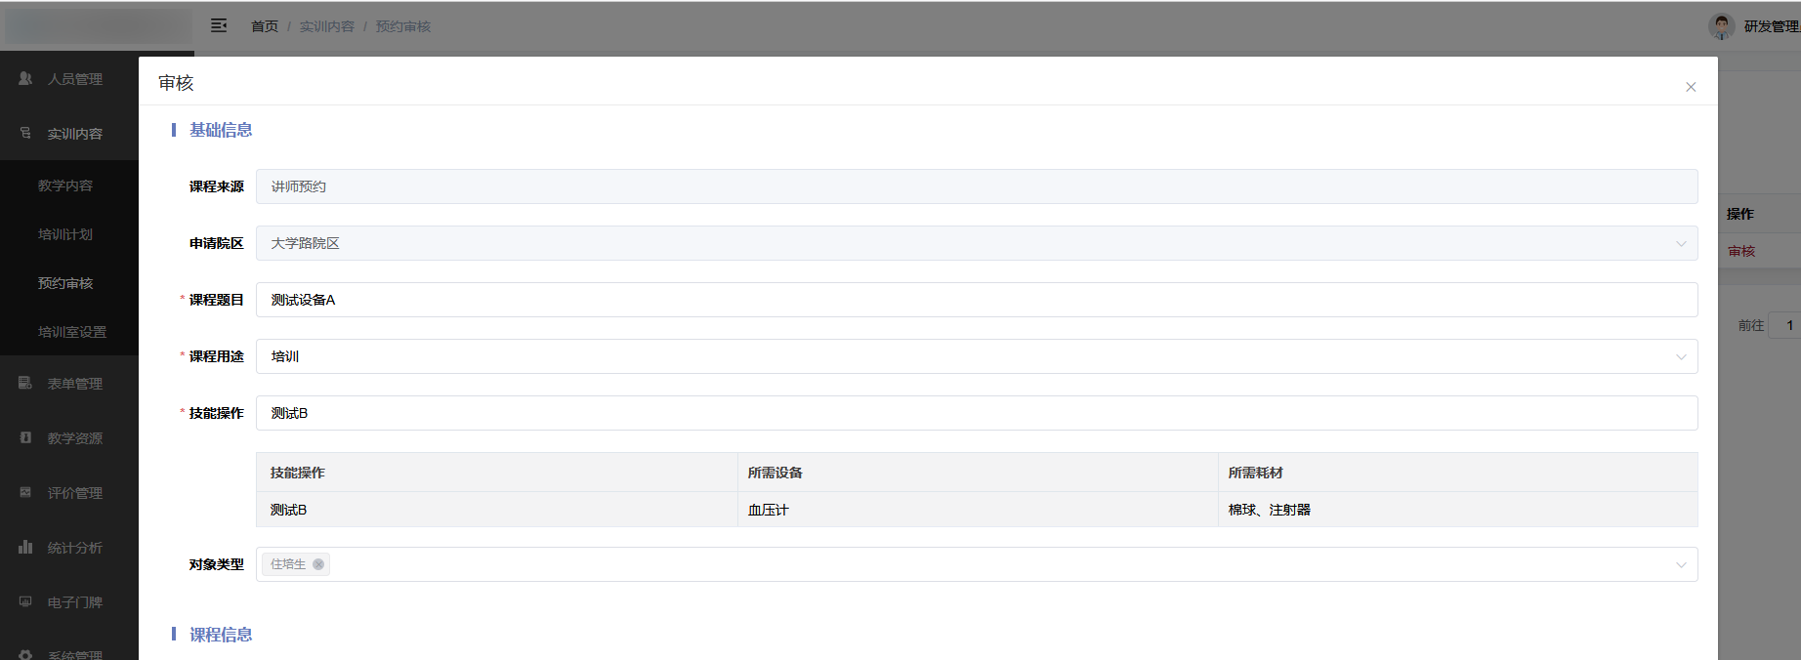Click the 测试B cell in skills table

pos(497,510)
